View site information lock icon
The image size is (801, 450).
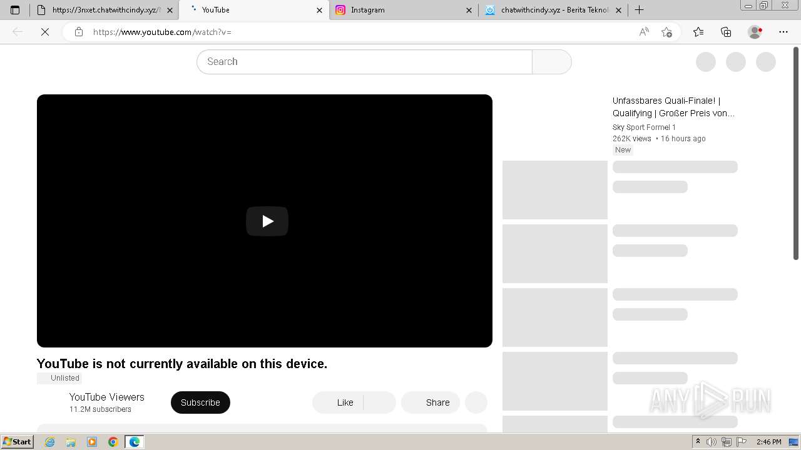click(x=78, y=32)
